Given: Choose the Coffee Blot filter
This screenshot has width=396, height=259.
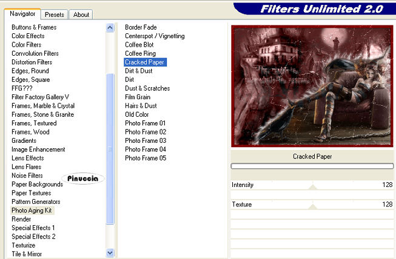Looking at the screenshot, I should point(139,45).
